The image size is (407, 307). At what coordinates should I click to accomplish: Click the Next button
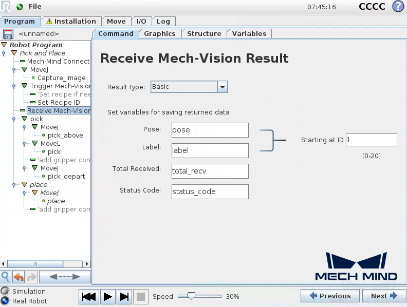(x=384, y=296)
